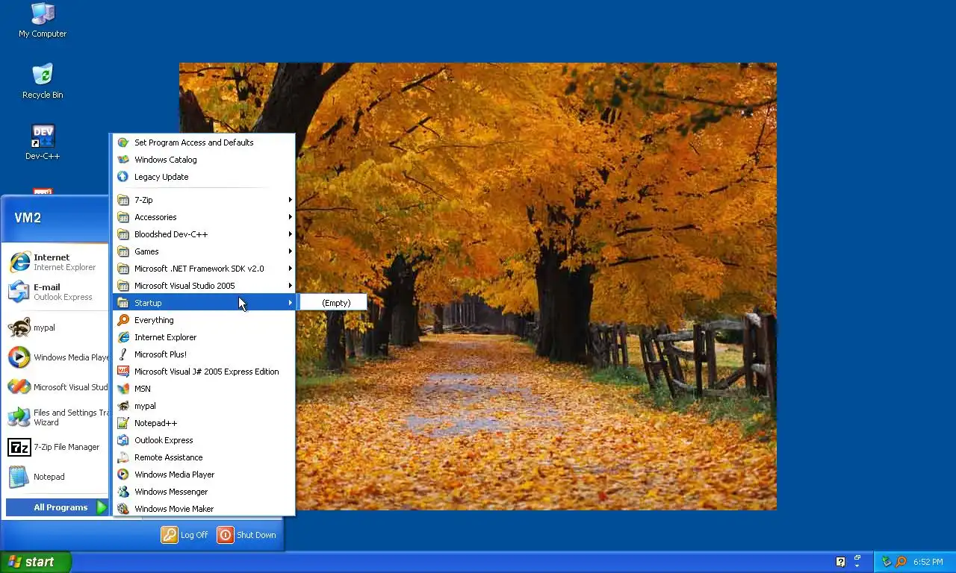
Task: Click All Programs in the Start menu
Action: click(x=57, y=507)
